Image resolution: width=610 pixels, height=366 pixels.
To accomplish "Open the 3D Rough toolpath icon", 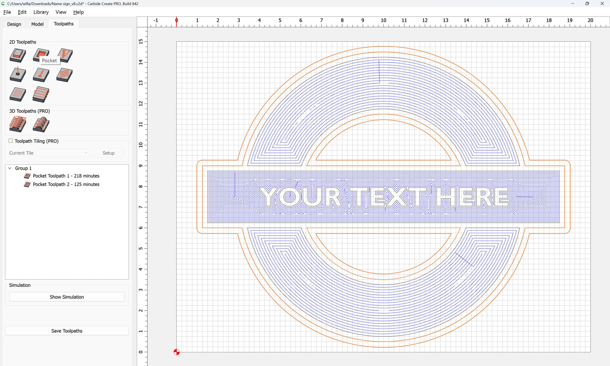I will point(18,124).
